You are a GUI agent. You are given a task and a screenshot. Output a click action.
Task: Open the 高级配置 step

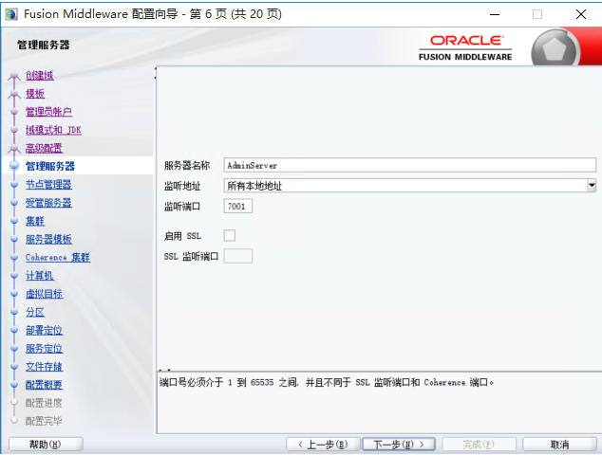(x=44, y=148)
